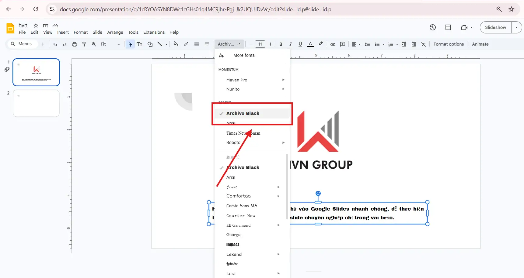Select Comic Sans MS font
524x278 pixels.
(x=242, y=206)
